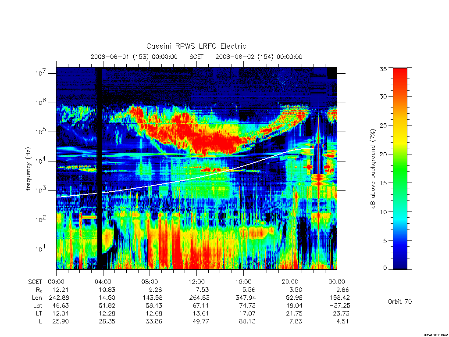Viewport: 449px width, 337px height.
Task: Click Lon value 242.88
Action: click(x=59, y=298)
